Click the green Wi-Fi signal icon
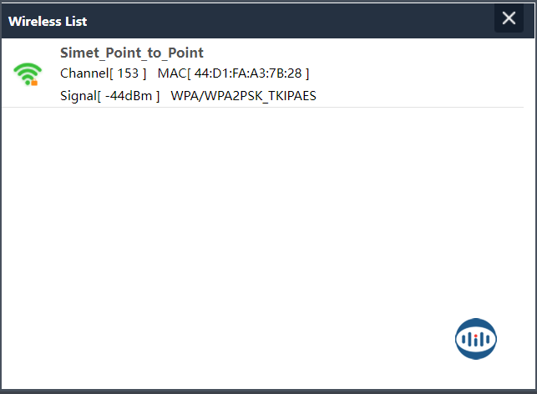 point(27,73)
